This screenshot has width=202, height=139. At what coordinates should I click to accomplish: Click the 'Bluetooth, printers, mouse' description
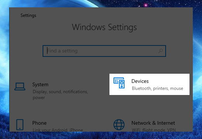point(158,88)
